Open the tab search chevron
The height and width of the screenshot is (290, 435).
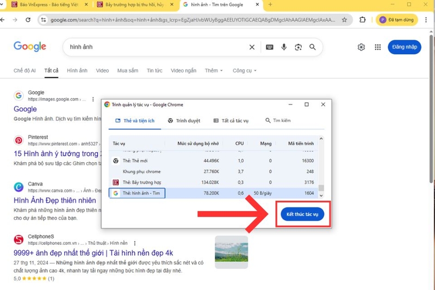[x=2, y=4]
